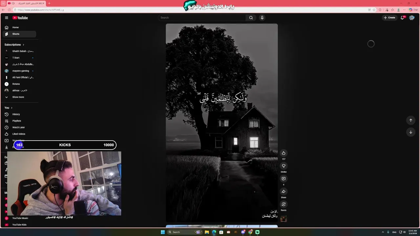
Task: Close the YouTube browser tab
Action: pos(43,3)
